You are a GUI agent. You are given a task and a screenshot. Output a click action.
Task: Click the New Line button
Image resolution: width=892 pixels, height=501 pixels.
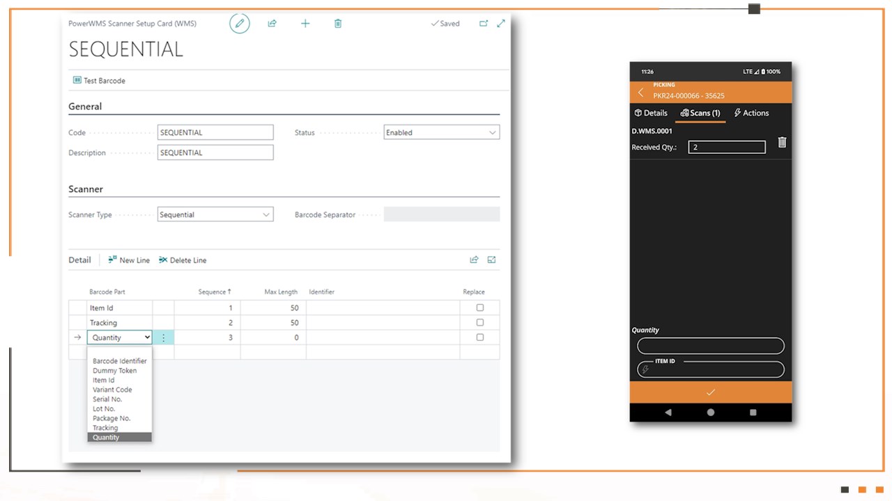click(129, 260)
